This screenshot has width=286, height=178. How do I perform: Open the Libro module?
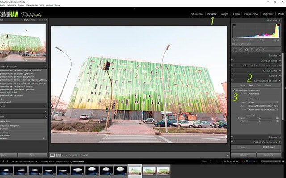pos(236,14)
